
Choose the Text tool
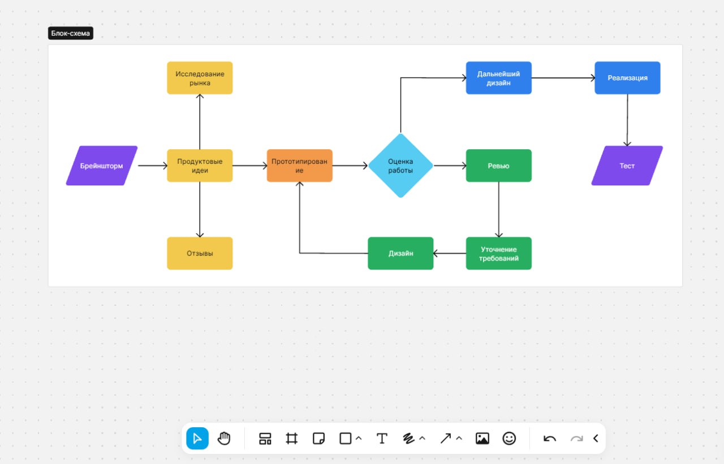coord(382,439)
